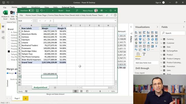Check the Adventure Works brand slicer box
This screenshot has height=104, width=186.
pyautogui.click(x=9, y=35)
